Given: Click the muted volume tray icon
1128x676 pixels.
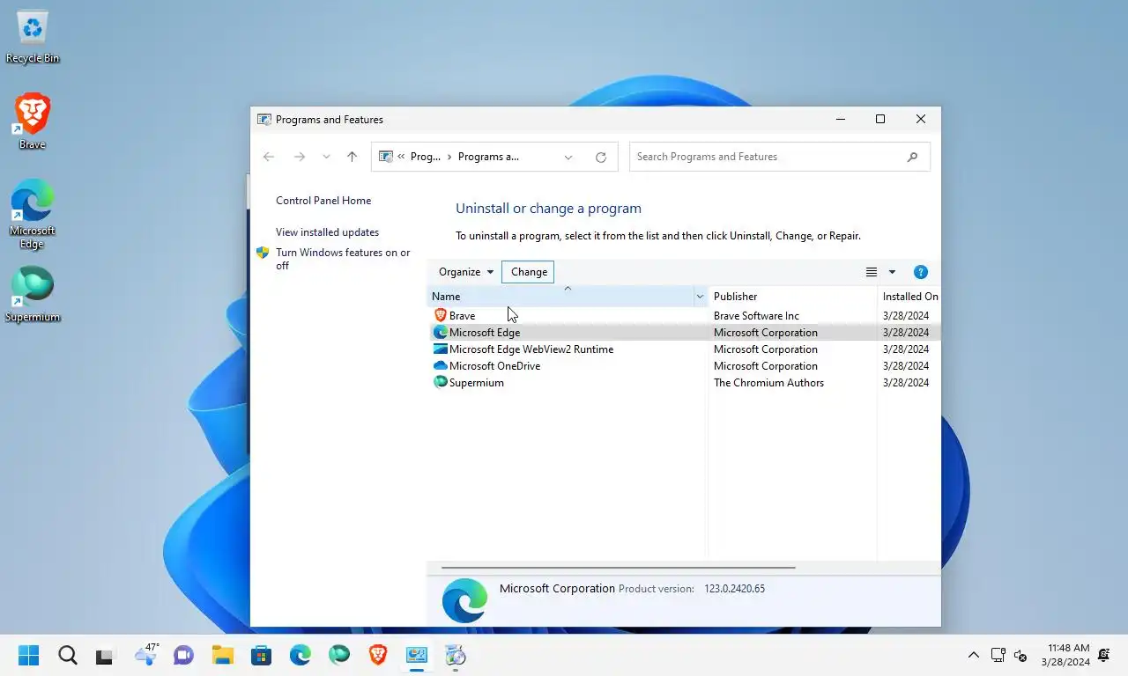Looking at the screenshot, I should tap(1021, 655).
